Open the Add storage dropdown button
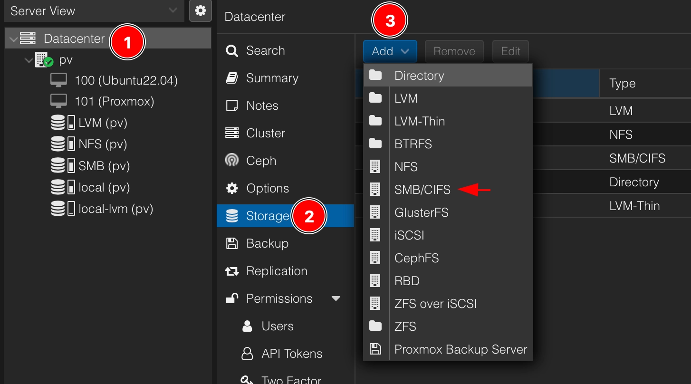691x384 pixels. pos(390,51)
